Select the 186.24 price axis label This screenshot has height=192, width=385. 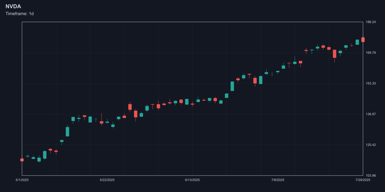(x=371, y=22)
